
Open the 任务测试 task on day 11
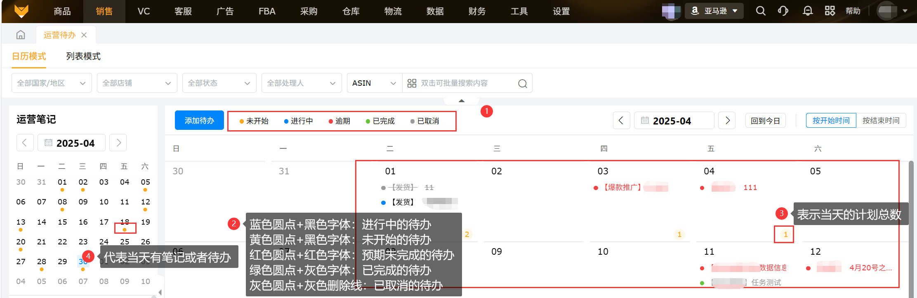[741, 282]
